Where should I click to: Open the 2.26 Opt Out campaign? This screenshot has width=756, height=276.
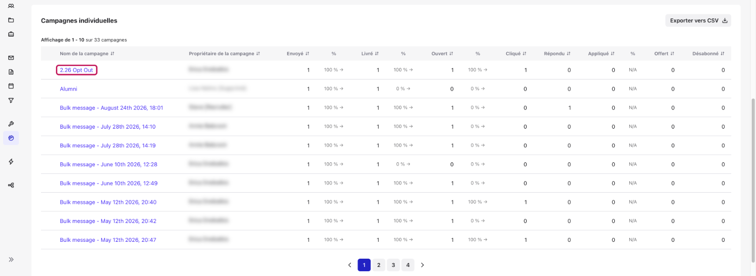point(76,70)
